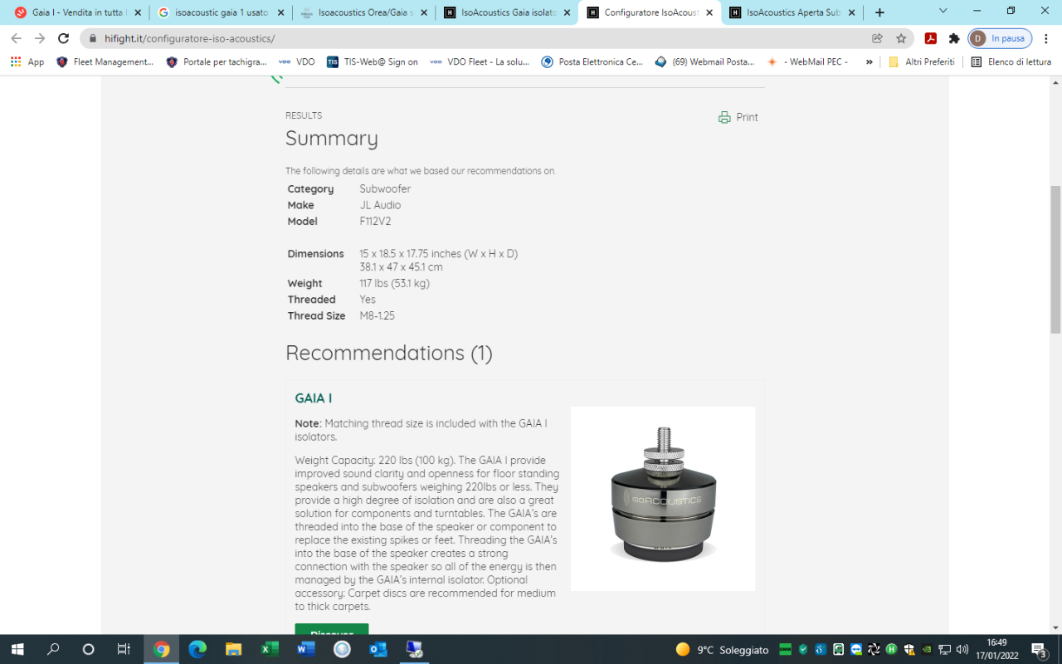Switch to the 'isoacoustic gaia 1 usato' tab
The height and width of the screenshot is (664, 1062).
point(221,12)
